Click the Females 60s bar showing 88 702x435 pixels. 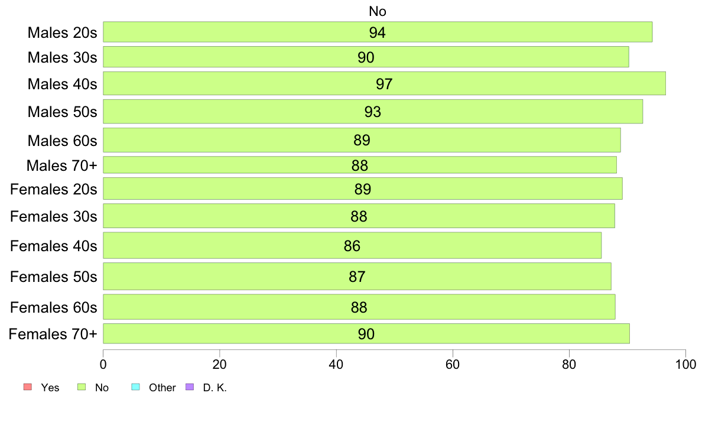[x=359, y=307]
